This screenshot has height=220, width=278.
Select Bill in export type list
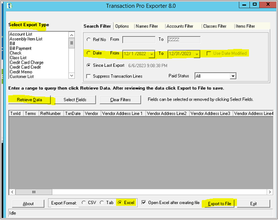[12, 44]
